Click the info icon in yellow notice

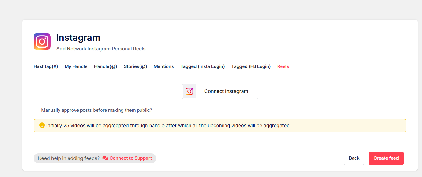[x=42, y=125]
